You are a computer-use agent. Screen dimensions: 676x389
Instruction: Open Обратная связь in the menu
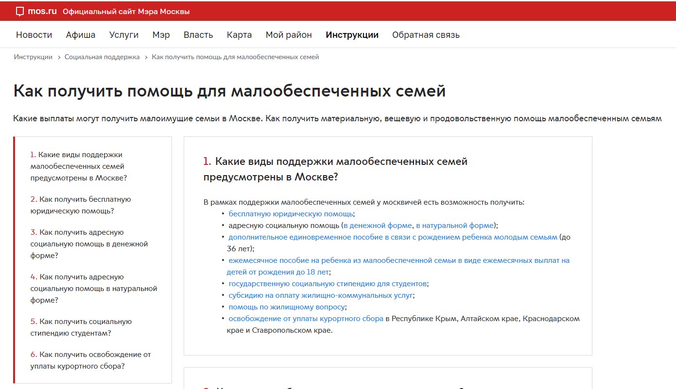click(x=426, y=35)
